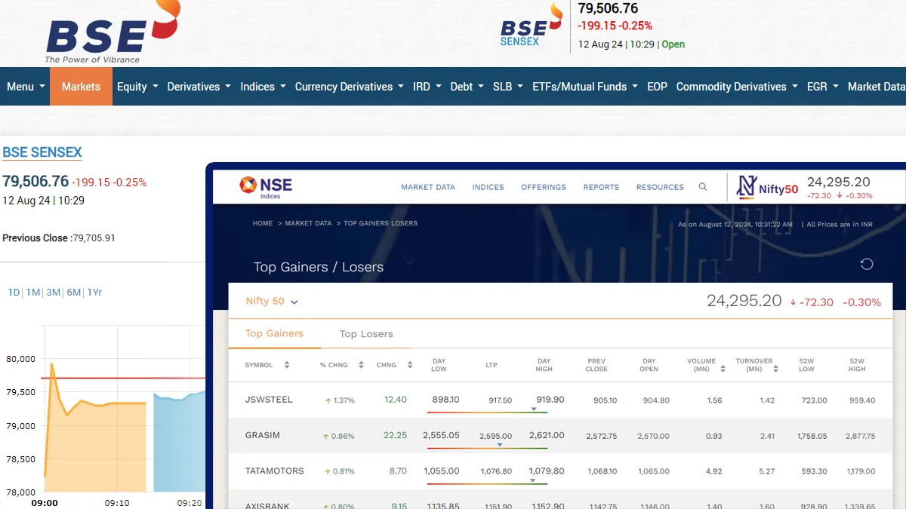Expand the SLB dropdown menu
The image size is (906, 509).
click(x=508, y=87)
